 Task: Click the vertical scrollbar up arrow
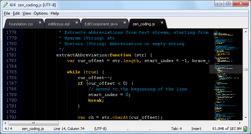coord(245,31)
